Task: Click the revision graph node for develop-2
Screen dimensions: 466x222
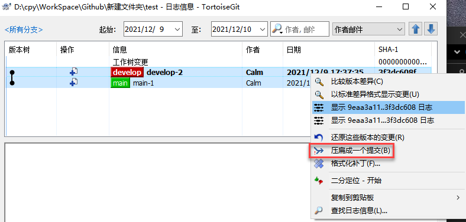Action: (12, 73)
